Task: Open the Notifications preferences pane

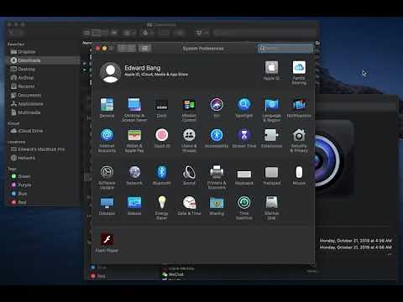Action: (x=299, y=107)
